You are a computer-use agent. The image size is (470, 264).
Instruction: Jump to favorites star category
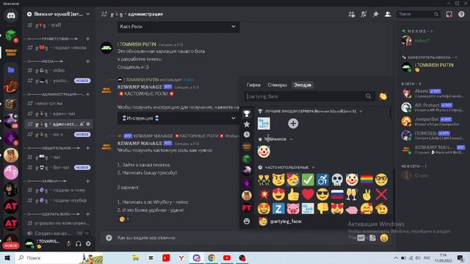tap(247, 124)
